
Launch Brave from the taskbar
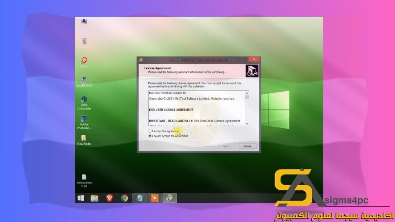(x=109, y=198)
